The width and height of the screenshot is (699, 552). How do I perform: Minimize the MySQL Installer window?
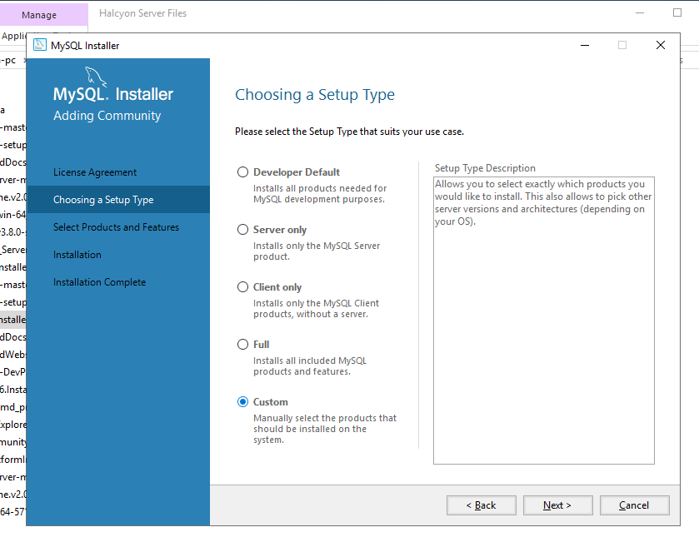[585, 45]
